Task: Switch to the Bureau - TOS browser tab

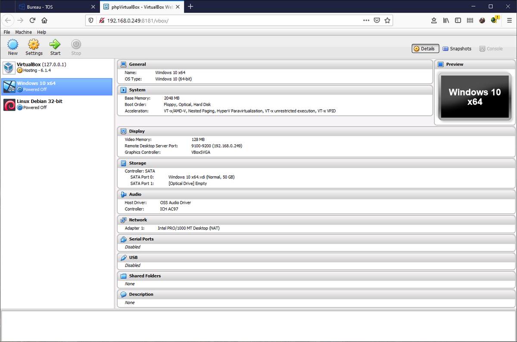Action: click(57, 7)
